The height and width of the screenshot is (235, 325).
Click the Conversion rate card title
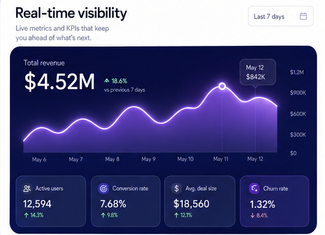click(x=130, y=189)
